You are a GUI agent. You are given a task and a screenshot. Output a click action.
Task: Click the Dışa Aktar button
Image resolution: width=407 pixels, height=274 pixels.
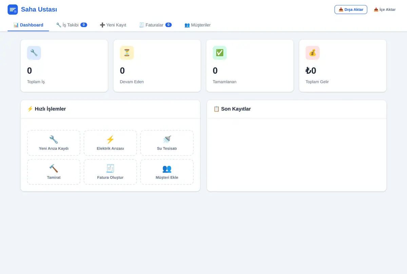pos(351,10)
